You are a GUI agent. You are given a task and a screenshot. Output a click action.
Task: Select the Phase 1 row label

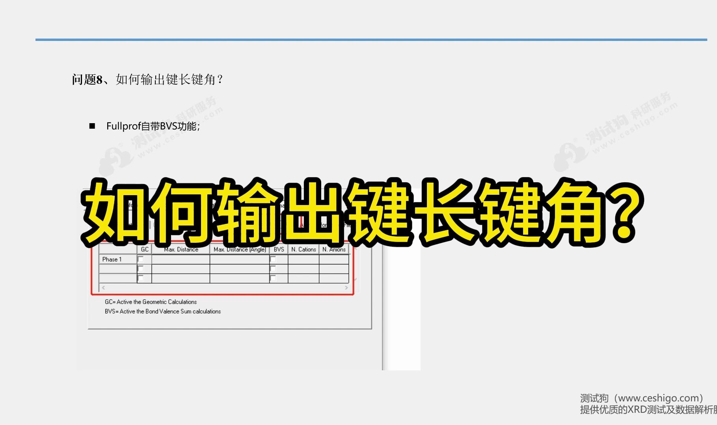[x=118, y=259]
